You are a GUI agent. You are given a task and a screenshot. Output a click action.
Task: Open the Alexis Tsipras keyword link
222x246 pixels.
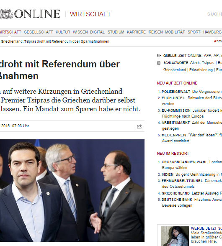point(202,63)
